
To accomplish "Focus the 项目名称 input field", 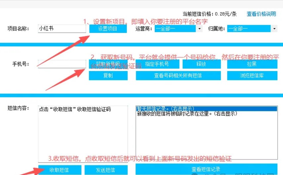I will (x=62, y=29).
